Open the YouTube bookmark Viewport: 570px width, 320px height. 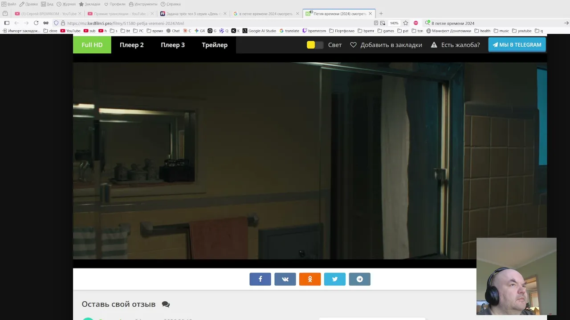pyautogui.click(x=70, y=31)
